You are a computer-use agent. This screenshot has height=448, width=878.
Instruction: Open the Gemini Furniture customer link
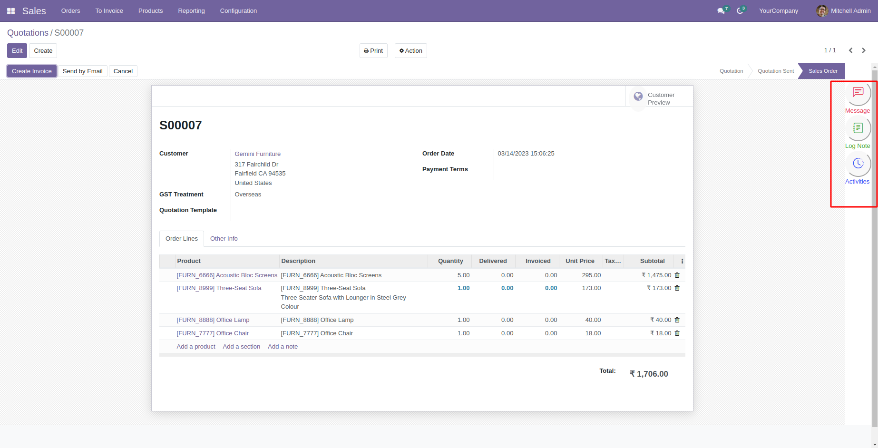(257, 154)
